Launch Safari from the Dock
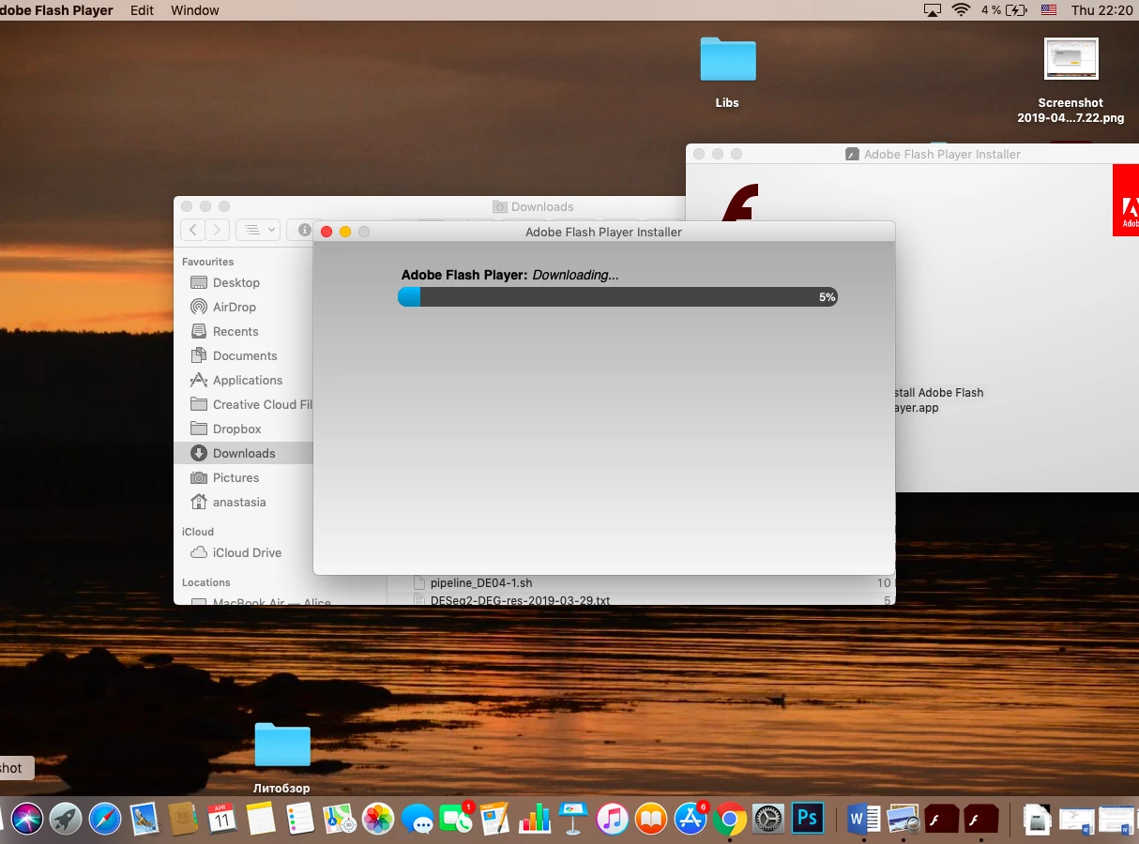This screenshot has height=844, width=1139. coord(105,819)
